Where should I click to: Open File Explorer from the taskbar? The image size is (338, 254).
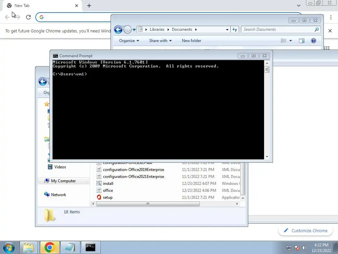point(28,247)
